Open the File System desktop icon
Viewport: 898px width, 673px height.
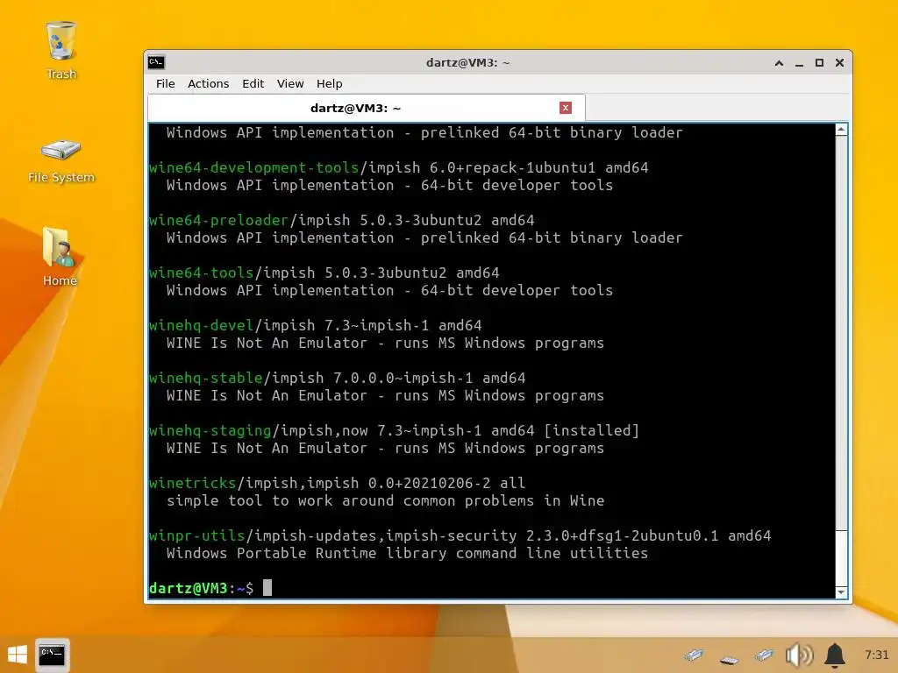61,160
